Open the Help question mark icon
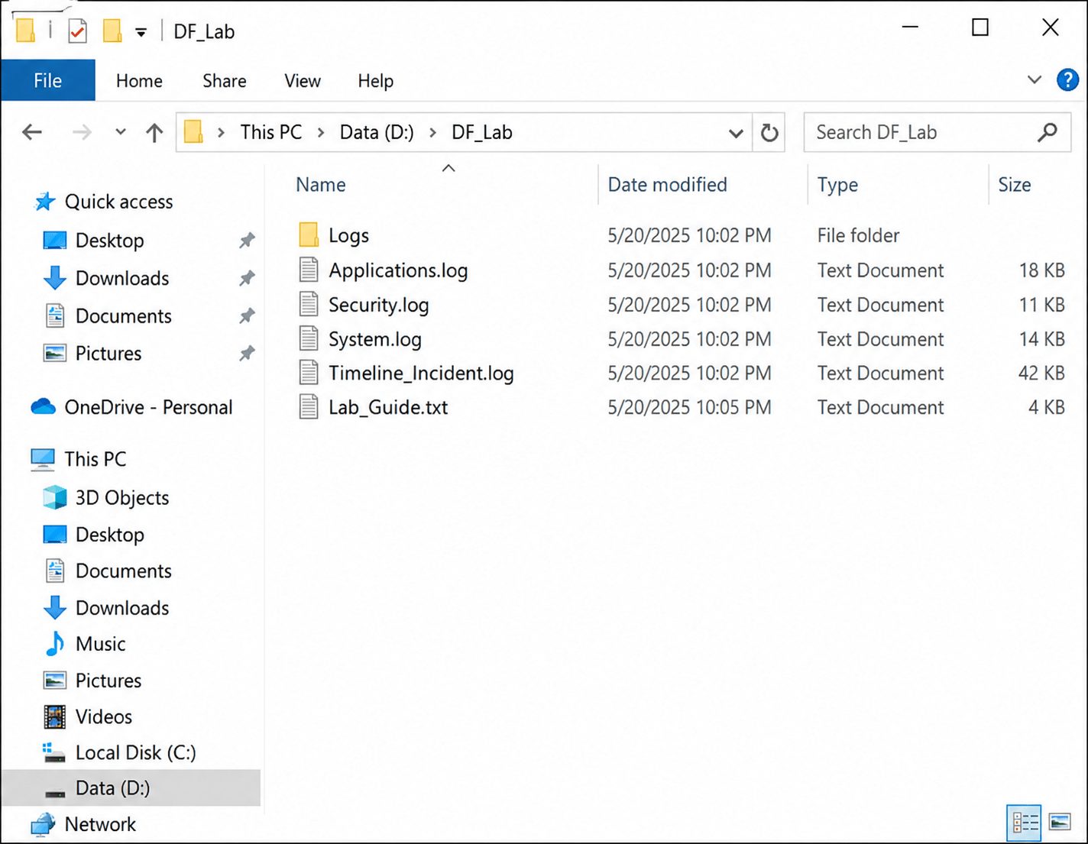 click(x=1067, y=79)
